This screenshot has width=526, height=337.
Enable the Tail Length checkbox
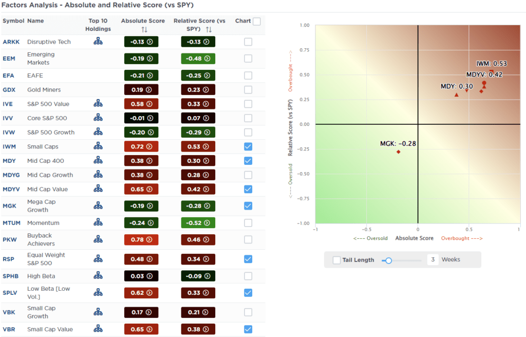336,260
